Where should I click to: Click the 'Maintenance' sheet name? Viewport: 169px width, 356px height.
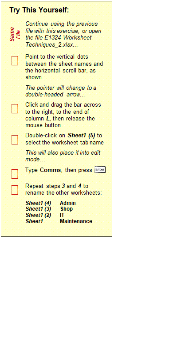(76, 221)
